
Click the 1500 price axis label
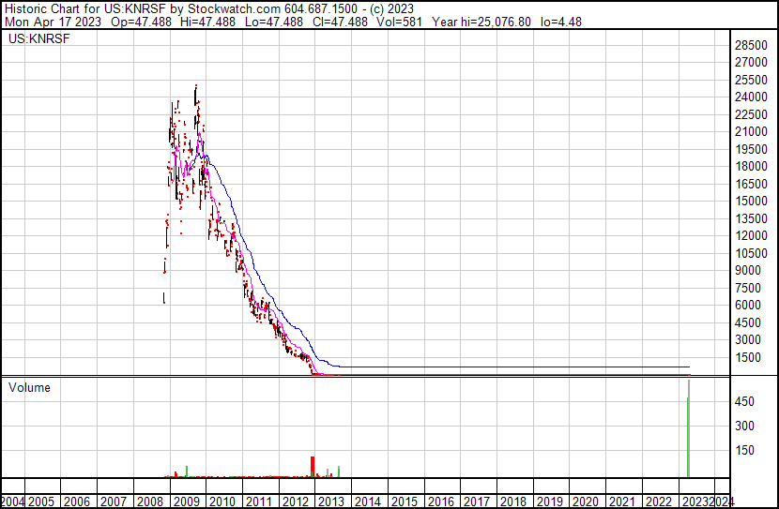[x=749, y=357]
